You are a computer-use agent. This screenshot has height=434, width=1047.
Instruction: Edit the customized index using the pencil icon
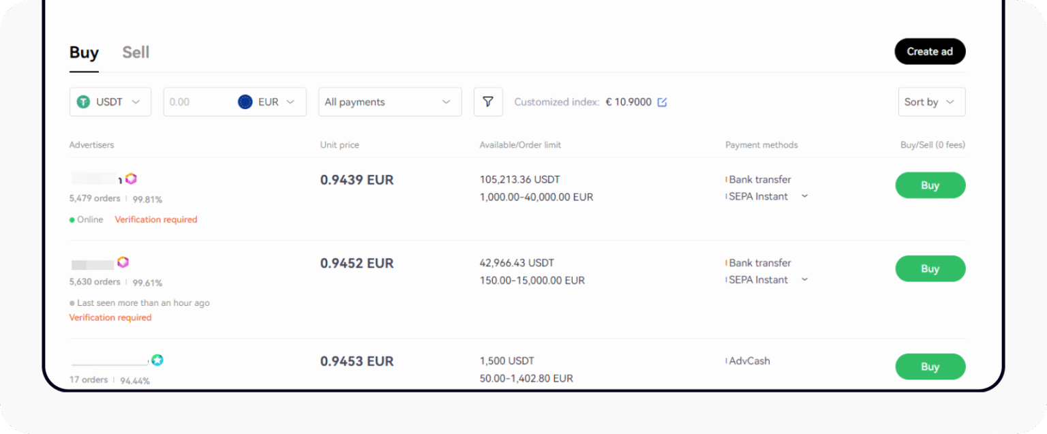coord(662,101)
